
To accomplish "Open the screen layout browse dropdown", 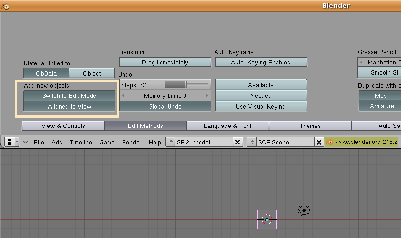I will tap(170, 142).
